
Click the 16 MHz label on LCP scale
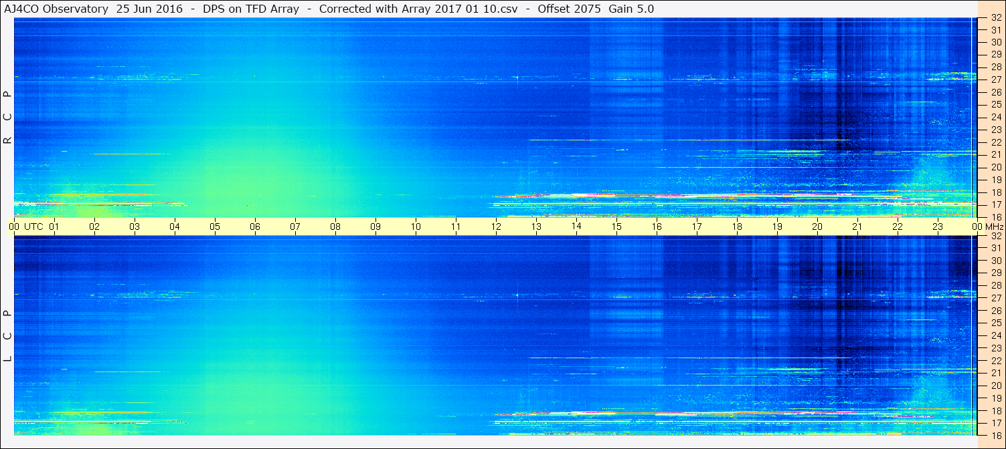tap(995, 436)
